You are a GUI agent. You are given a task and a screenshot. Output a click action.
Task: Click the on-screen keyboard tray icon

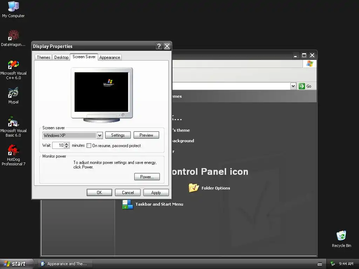point(320,264)
